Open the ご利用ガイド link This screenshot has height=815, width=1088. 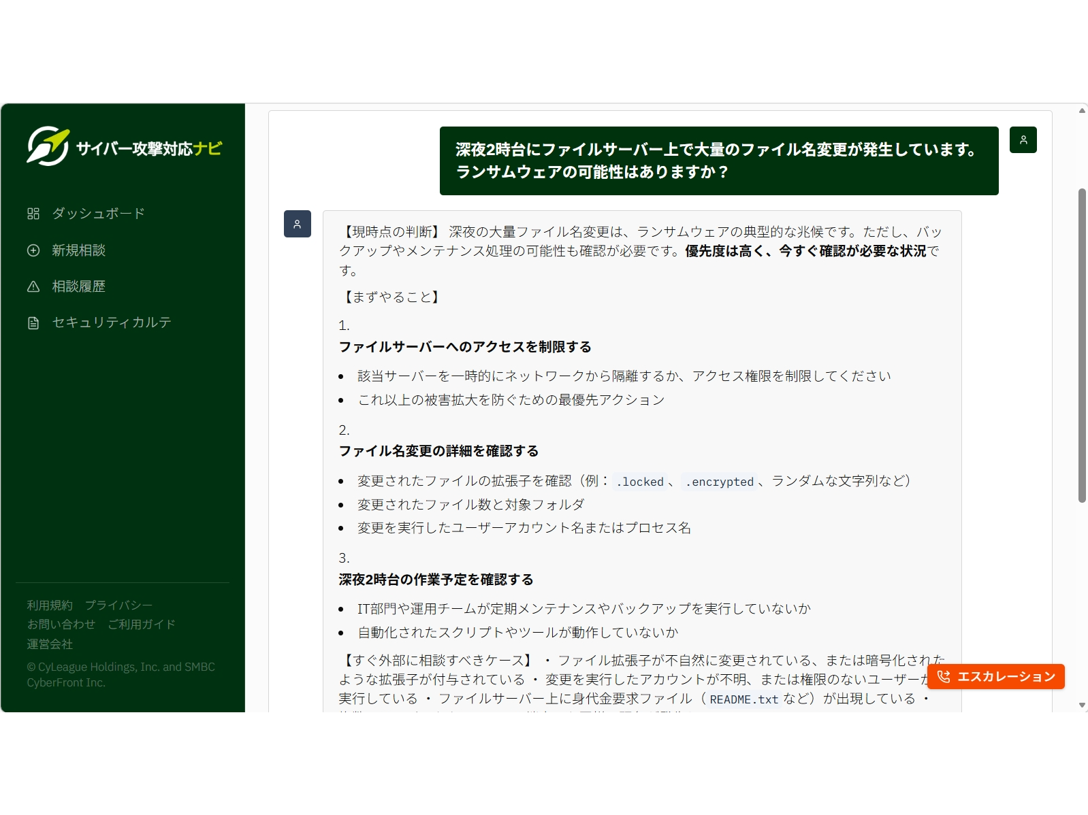pyautogui.click(x=142, y=625)
